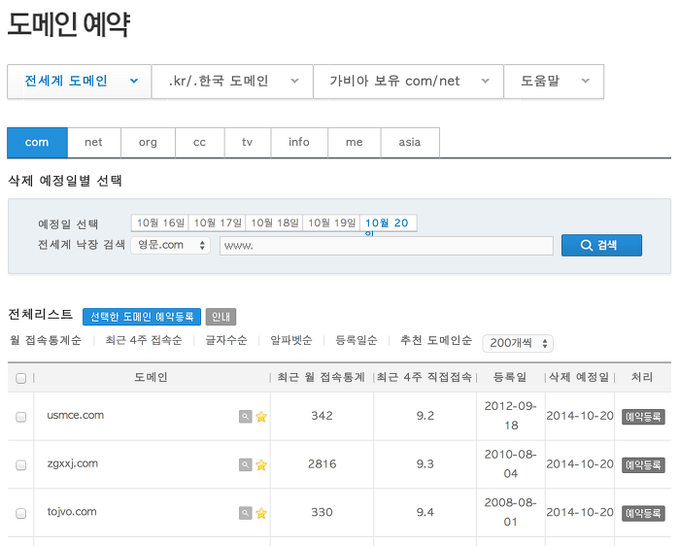This screenshot has width=680, height=546.
Task: Focus the www. domain search field
Action: 387,246
